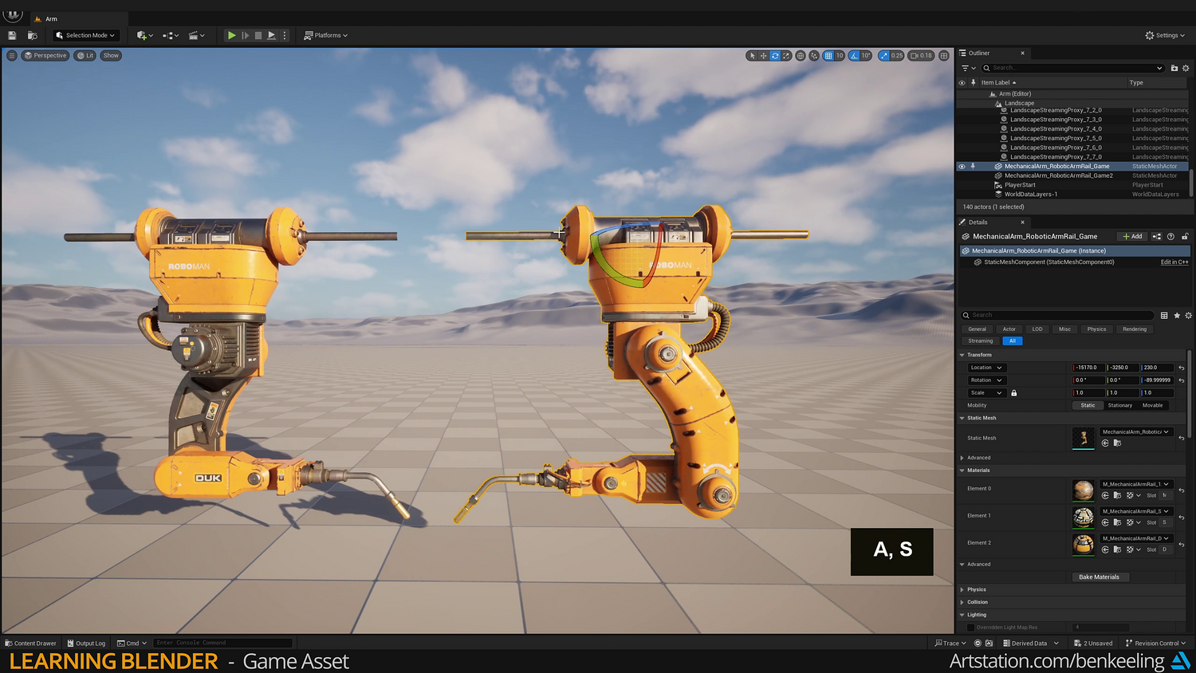Toggle world/local coordinate space globe icon
Viewport: 1196px width, 673px height.
point(801,56)
